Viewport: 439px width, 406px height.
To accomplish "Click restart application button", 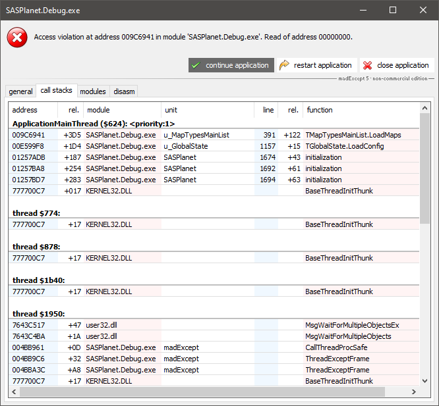I will pos(317,65).
